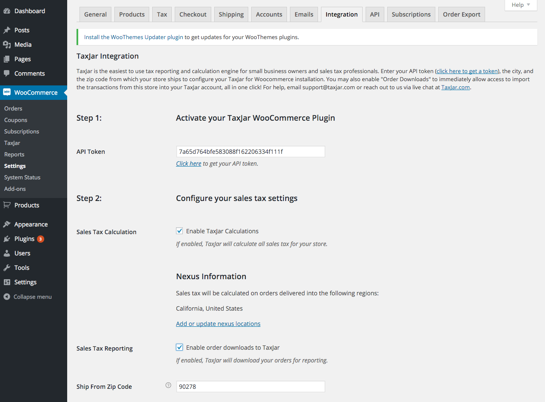The image size is (545, 402).
Task: Click the Comments bubble icon
Action: click(x=7, y=73)
